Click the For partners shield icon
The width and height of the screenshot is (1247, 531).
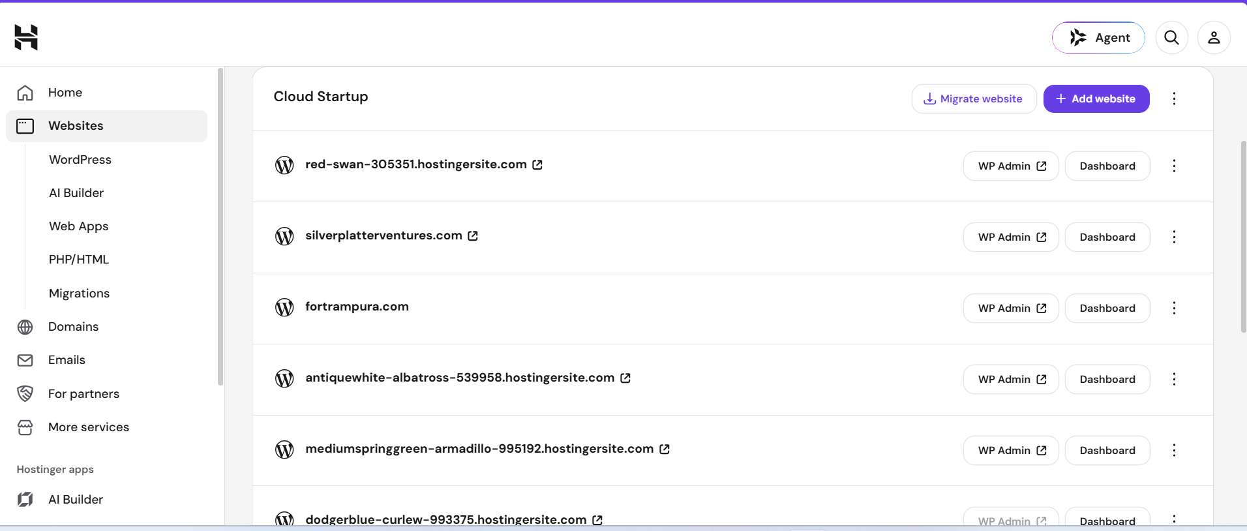(25, 394)
